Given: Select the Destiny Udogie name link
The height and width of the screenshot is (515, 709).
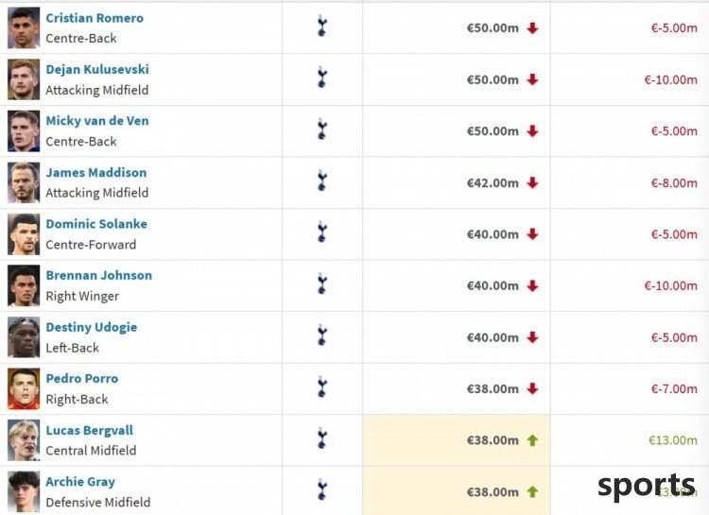Looking at the screenshot, I should 92,327.
